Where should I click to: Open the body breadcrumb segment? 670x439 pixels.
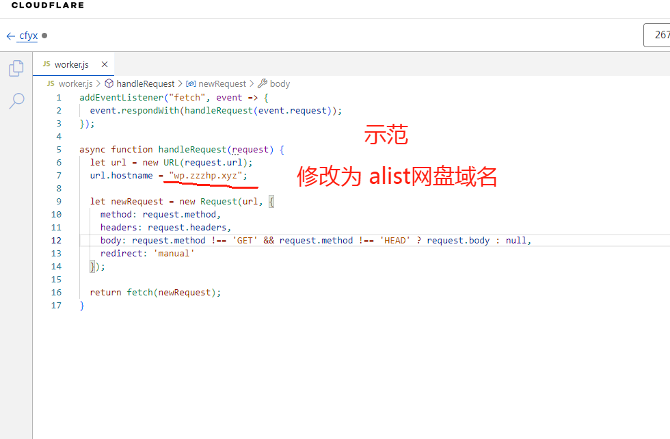280,83
